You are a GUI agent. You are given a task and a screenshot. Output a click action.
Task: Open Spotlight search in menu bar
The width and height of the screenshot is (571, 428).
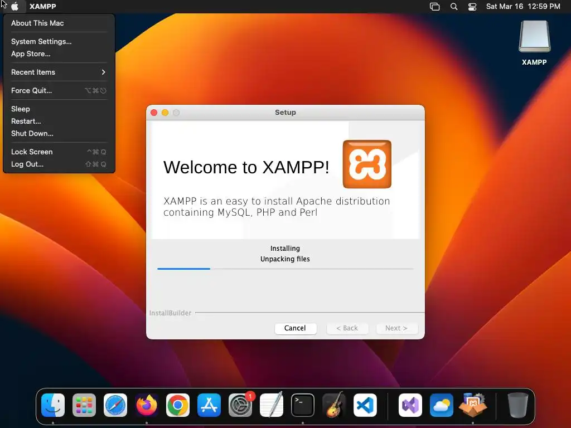pos(454,6)
